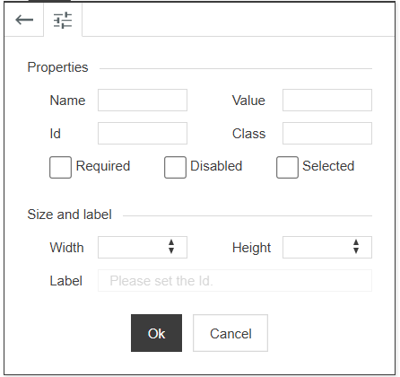Confirm with the Ok button
The image size is (400, 377).
pos(156,333)
